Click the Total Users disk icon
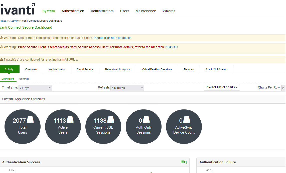The width and height of the screenshot is (286, 173). (x=30, y=120)
